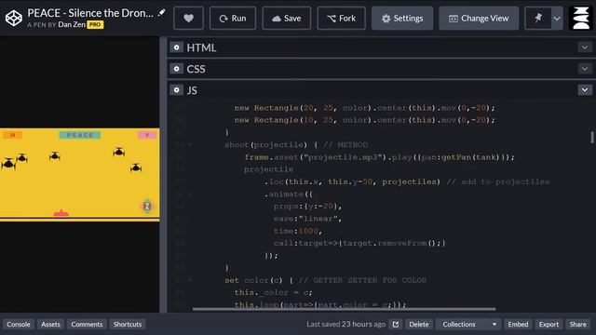The width and height of the screenshot is (596, 335).
Task: Click the JS editor vertical scrollbar thumb
Action: (592, 137)
